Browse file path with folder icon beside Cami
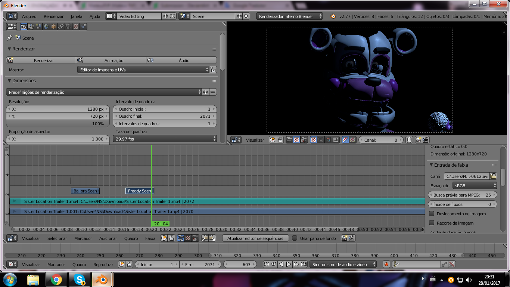This screenshot has height=287, width=510. point(494,176)
